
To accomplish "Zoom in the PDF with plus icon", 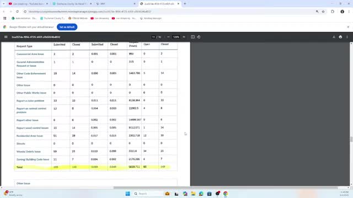I will [x=184, y=37].
